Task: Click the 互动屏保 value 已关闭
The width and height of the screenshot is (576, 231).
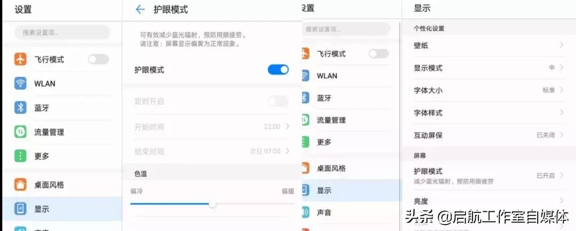Action: 546,135
